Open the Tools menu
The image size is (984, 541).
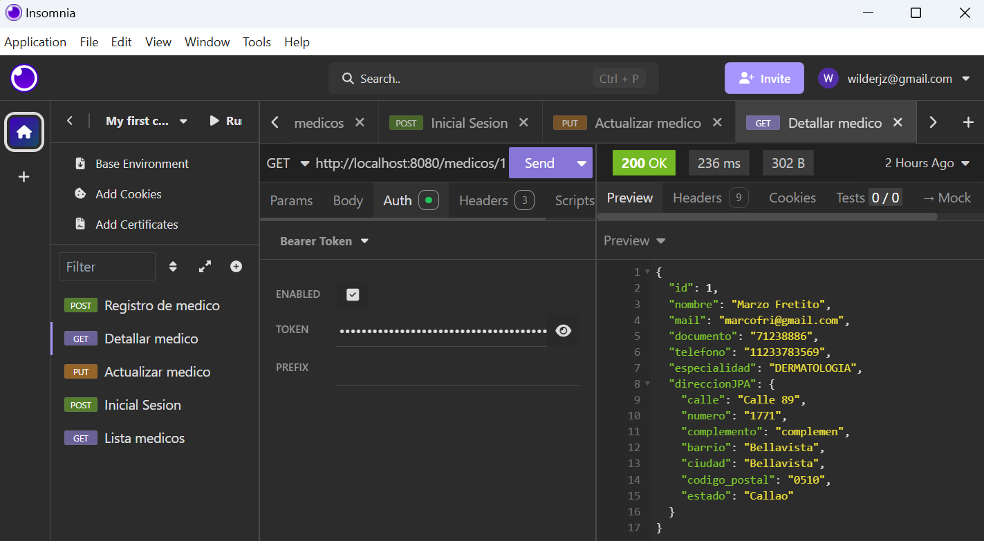[x=257, y=42]
